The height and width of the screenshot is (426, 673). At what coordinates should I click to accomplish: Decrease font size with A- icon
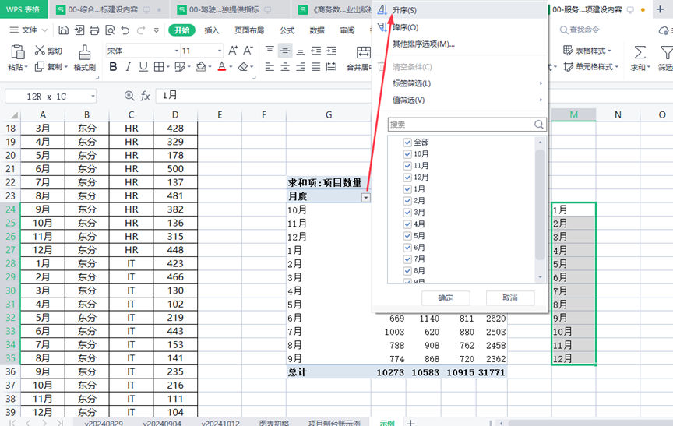tap(248, 51)
